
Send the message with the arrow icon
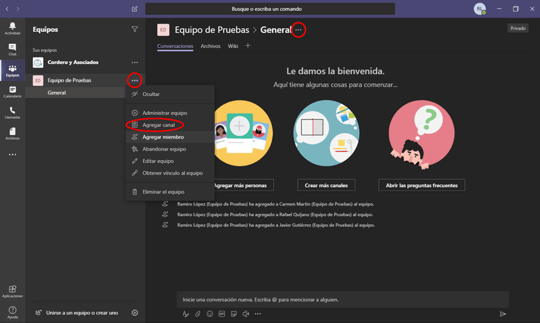pyautogui.click(x=503, y=314)
